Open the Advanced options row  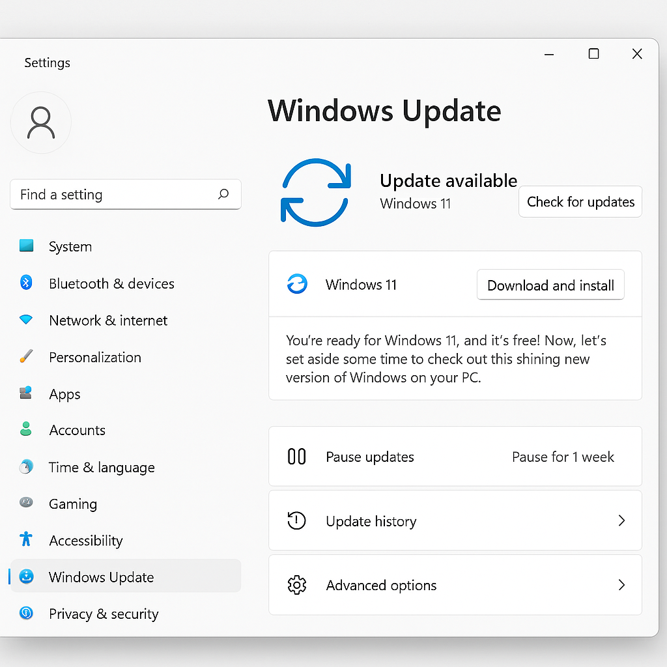tap(455, 585)
